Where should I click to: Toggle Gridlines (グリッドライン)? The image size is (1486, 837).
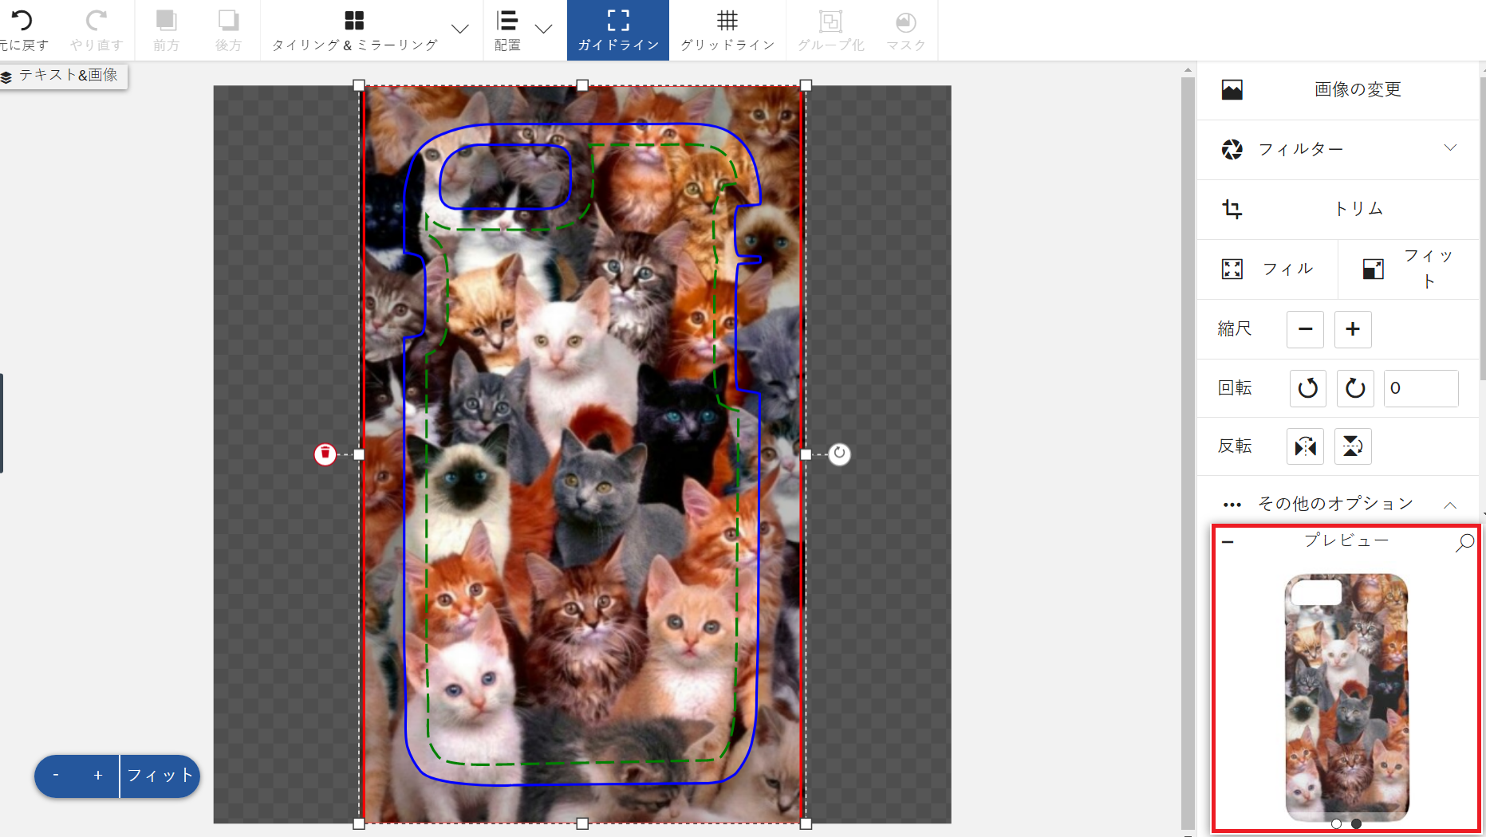pyautogui.click(x=727, y=29)
